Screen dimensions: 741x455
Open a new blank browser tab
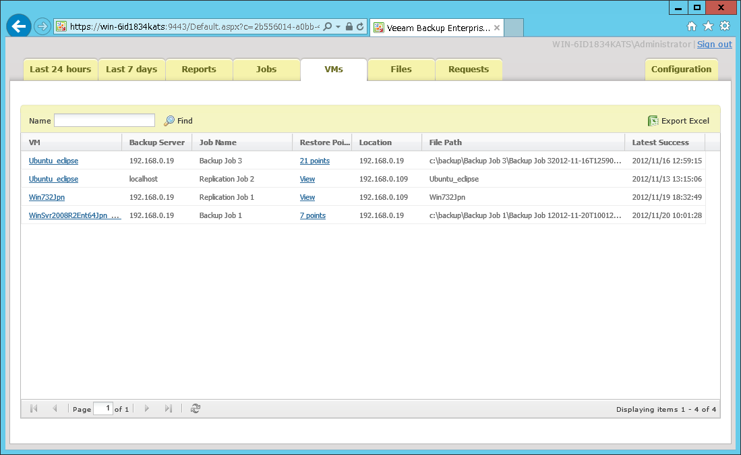514,28
